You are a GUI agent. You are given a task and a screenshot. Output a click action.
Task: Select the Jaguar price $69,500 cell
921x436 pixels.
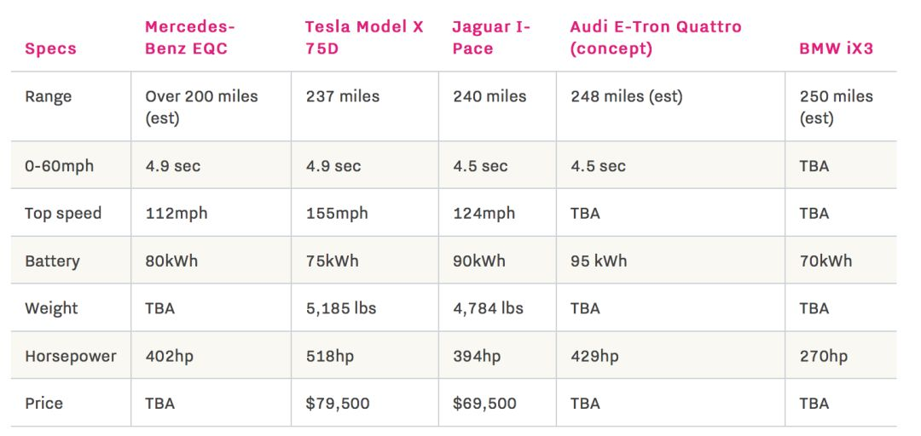484,403
